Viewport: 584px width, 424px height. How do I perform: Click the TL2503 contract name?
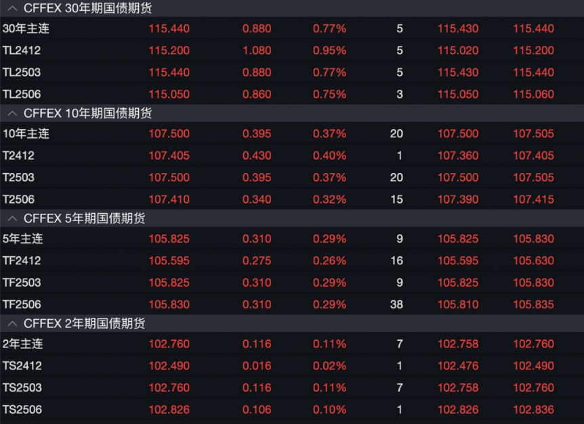[x=22, y=72]
